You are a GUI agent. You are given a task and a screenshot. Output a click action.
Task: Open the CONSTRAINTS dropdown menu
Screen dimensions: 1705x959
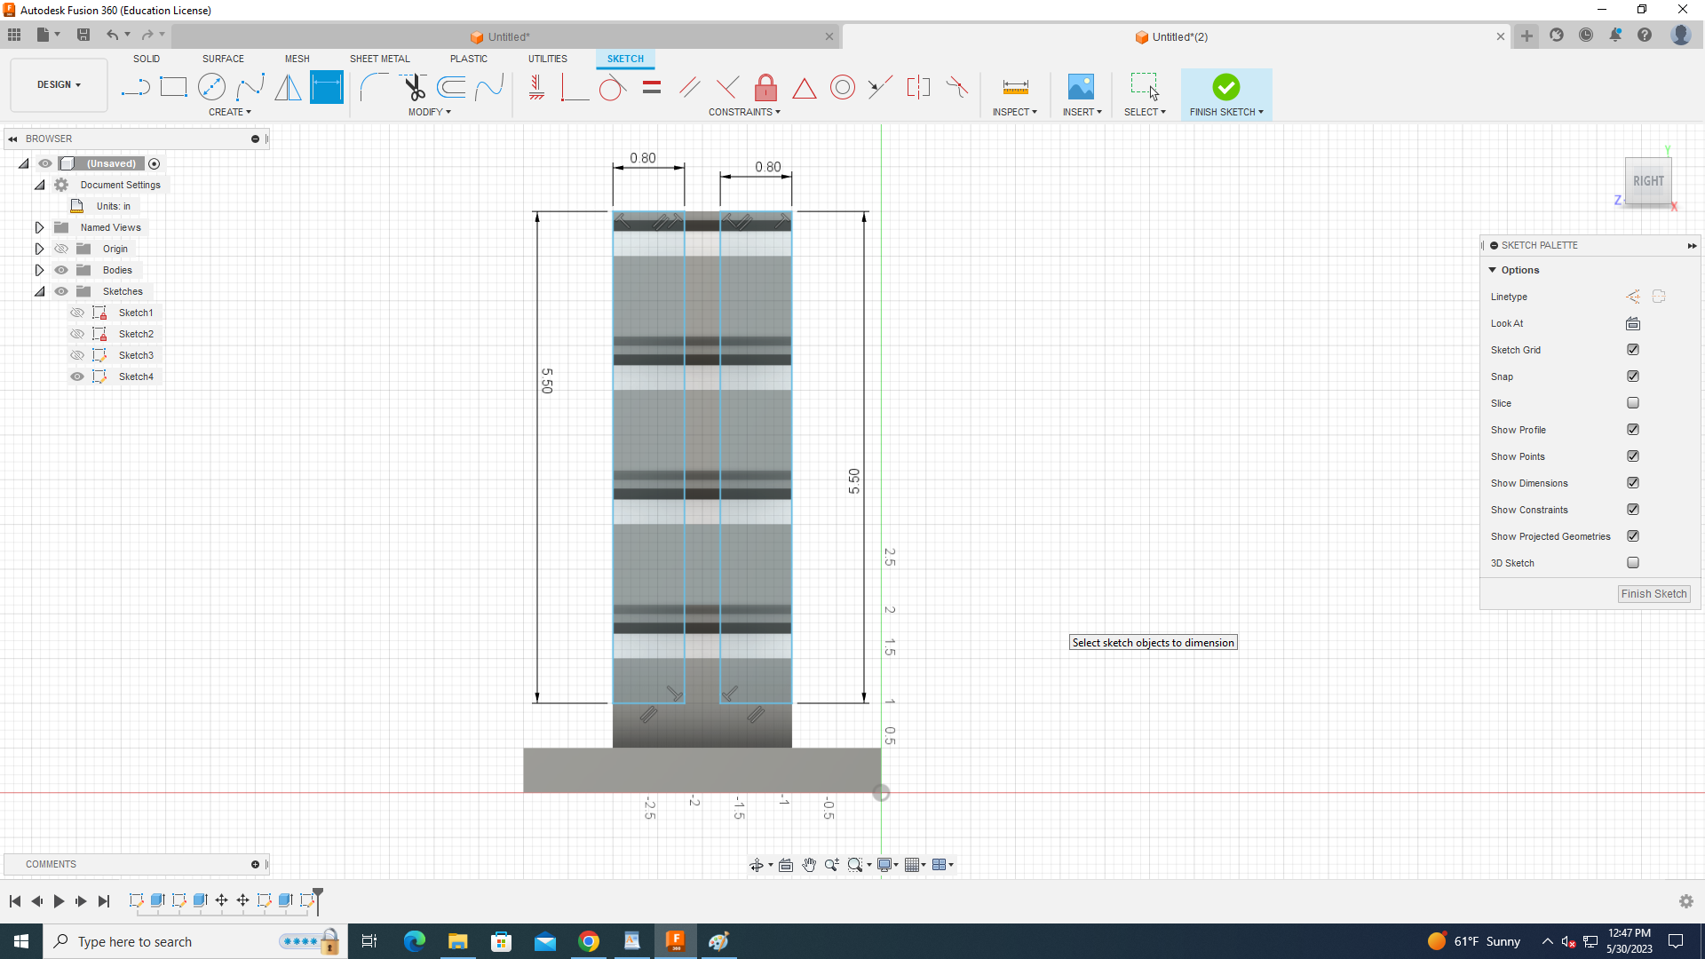pos(744,113)
